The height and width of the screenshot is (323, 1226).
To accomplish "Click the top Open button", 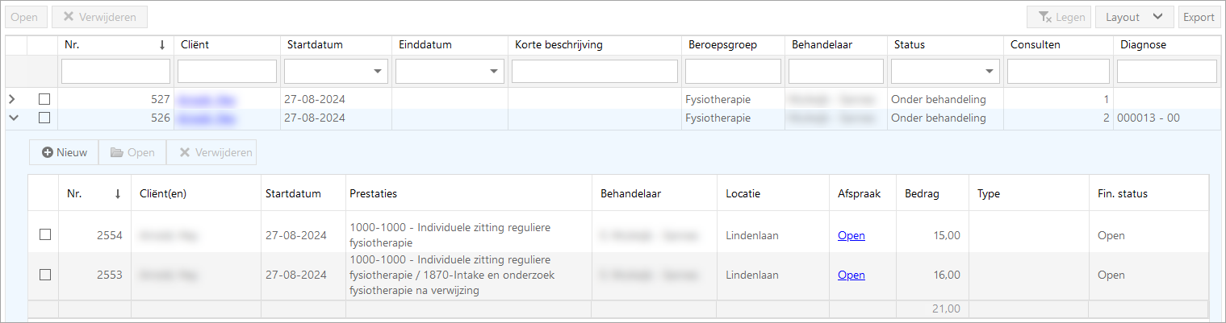I will [x=24, y=17].
